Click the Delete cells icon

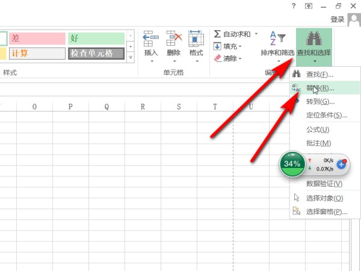174,39
